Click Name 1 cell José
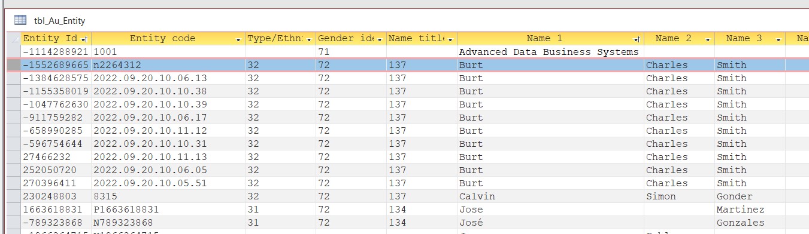 [550, 223]
